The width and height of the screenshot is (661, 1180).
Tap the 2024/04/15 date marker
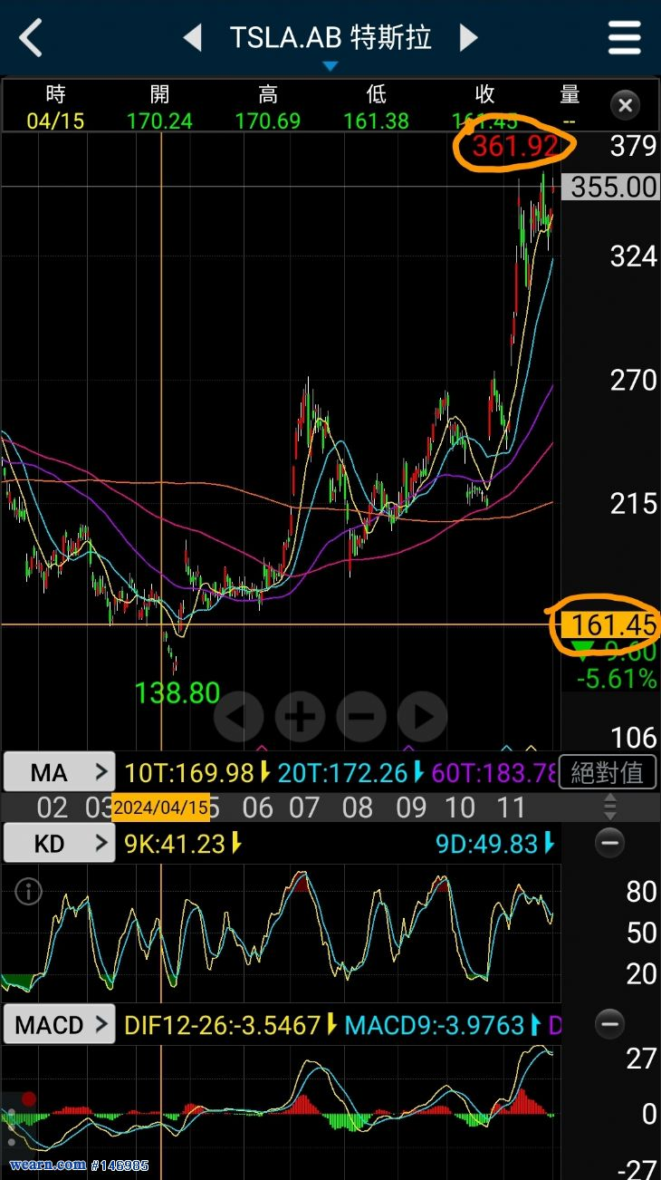[x=160, y=807]
